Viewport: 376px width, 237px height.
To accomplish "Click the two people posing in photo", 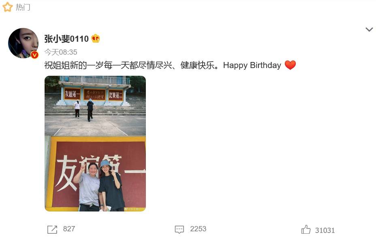I will tap(99, 186).
